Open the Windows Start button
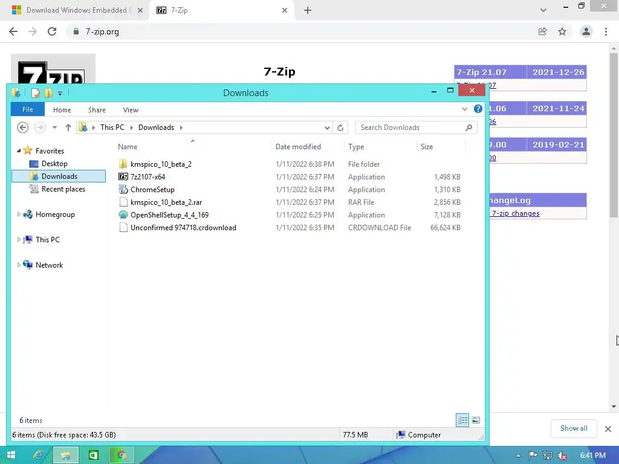 [x=11, y=455]
